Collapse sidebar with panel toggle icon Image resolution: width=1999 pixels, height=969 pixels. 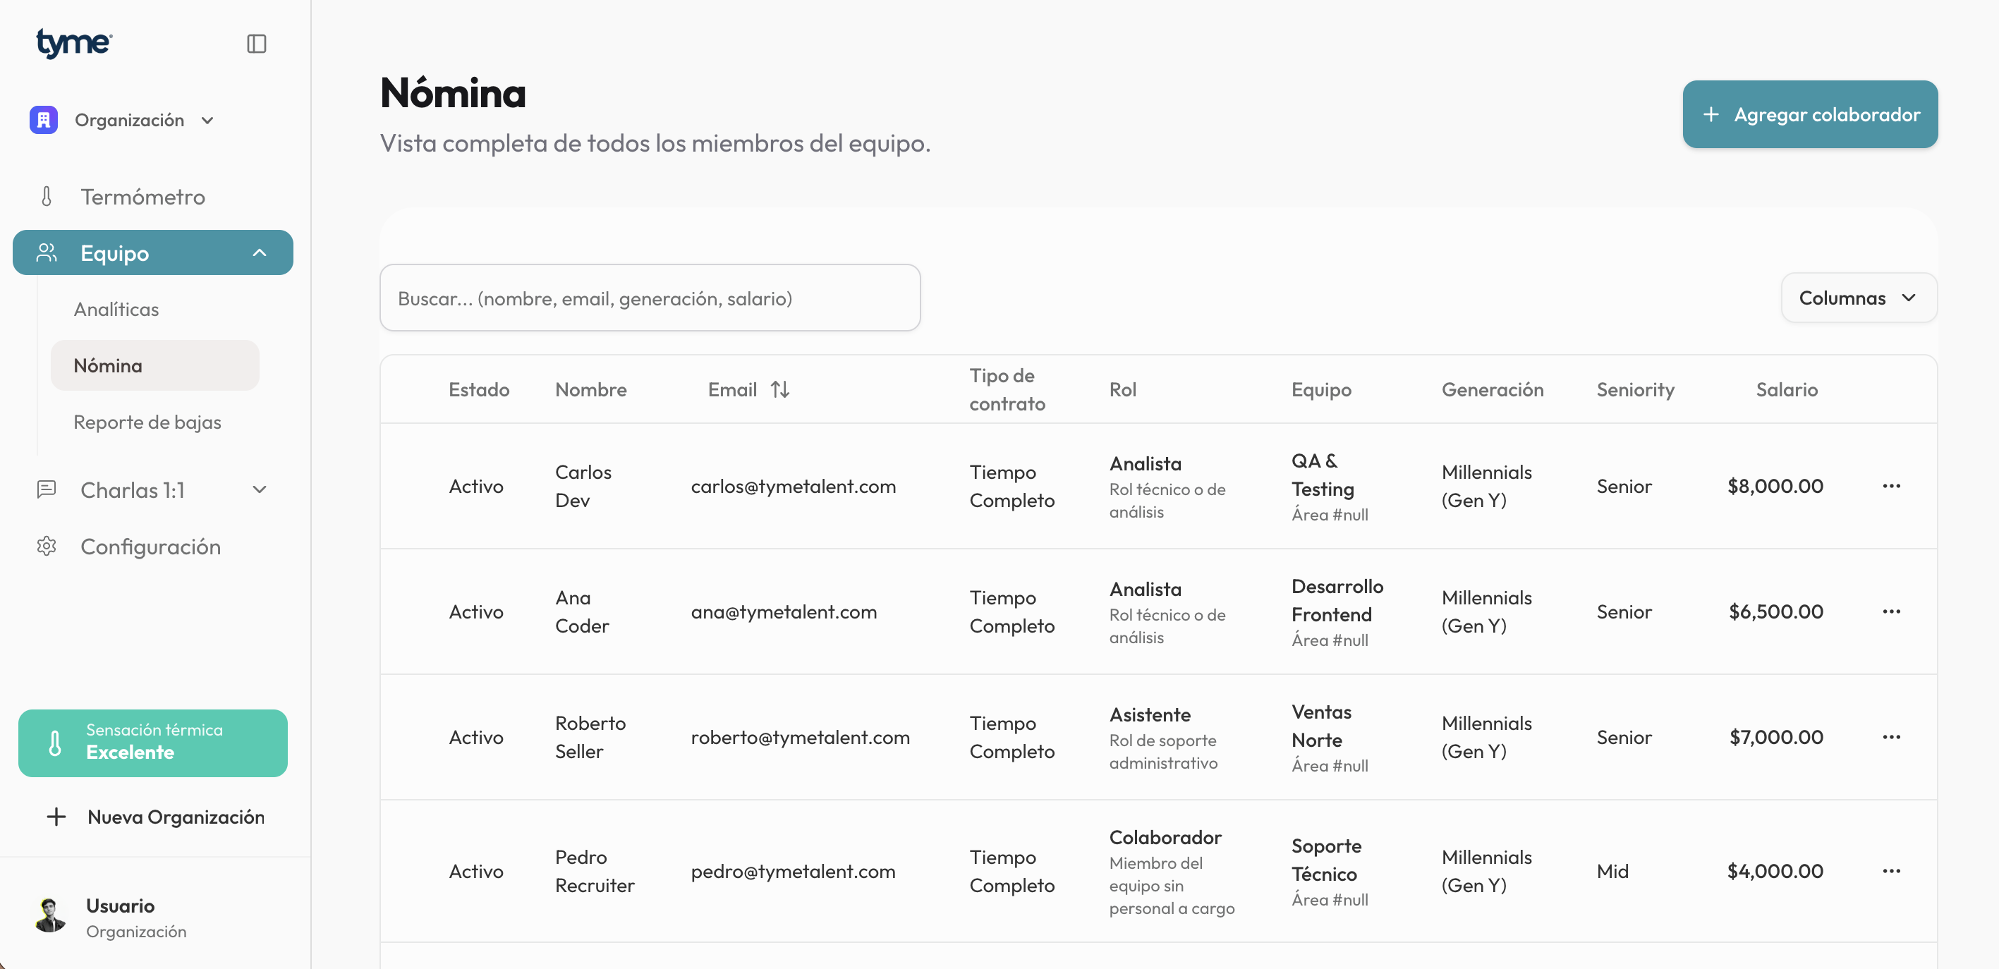[x=256, y=44]
